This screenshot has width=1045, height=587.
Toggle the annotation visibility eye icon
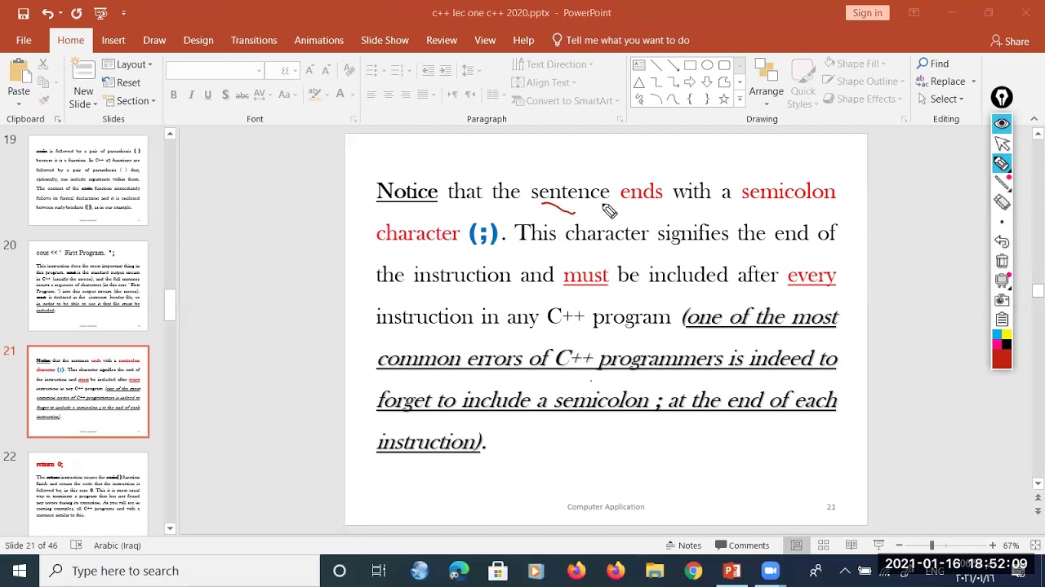pos(1002,123)
